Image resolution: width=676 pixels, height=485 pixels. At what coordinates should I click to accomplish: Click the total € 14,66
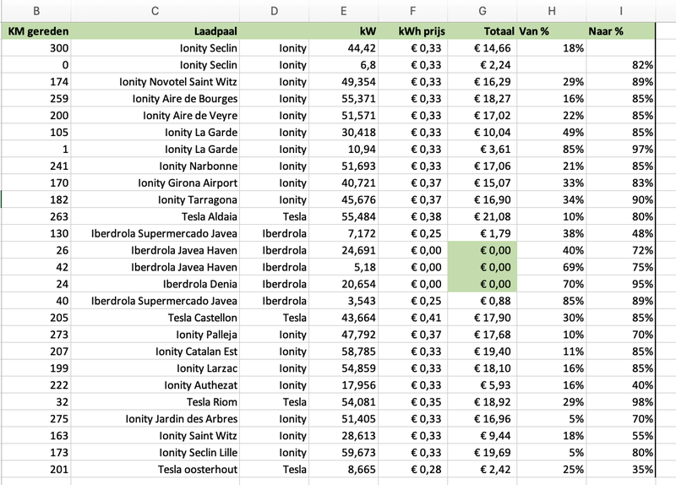482,48
